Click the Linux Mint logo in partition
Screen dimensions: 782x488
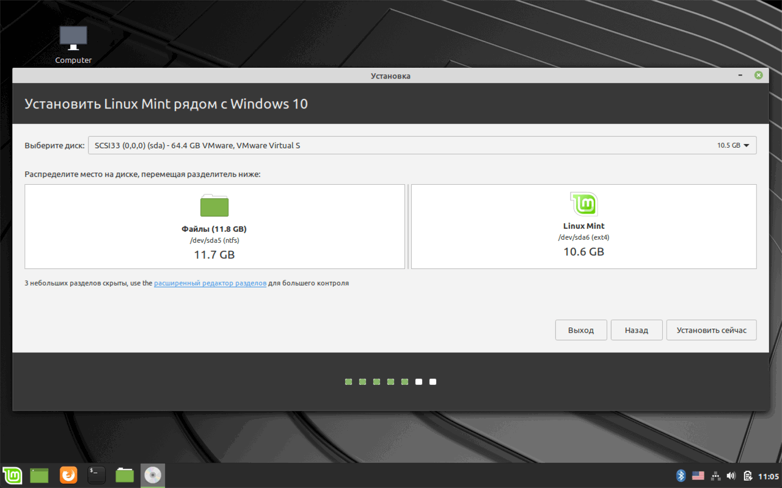click(x=583, y=204)
